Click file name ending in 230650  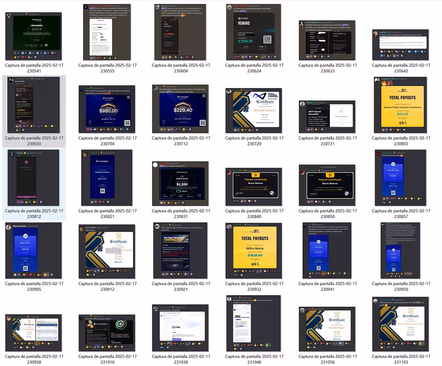[34, 141]
